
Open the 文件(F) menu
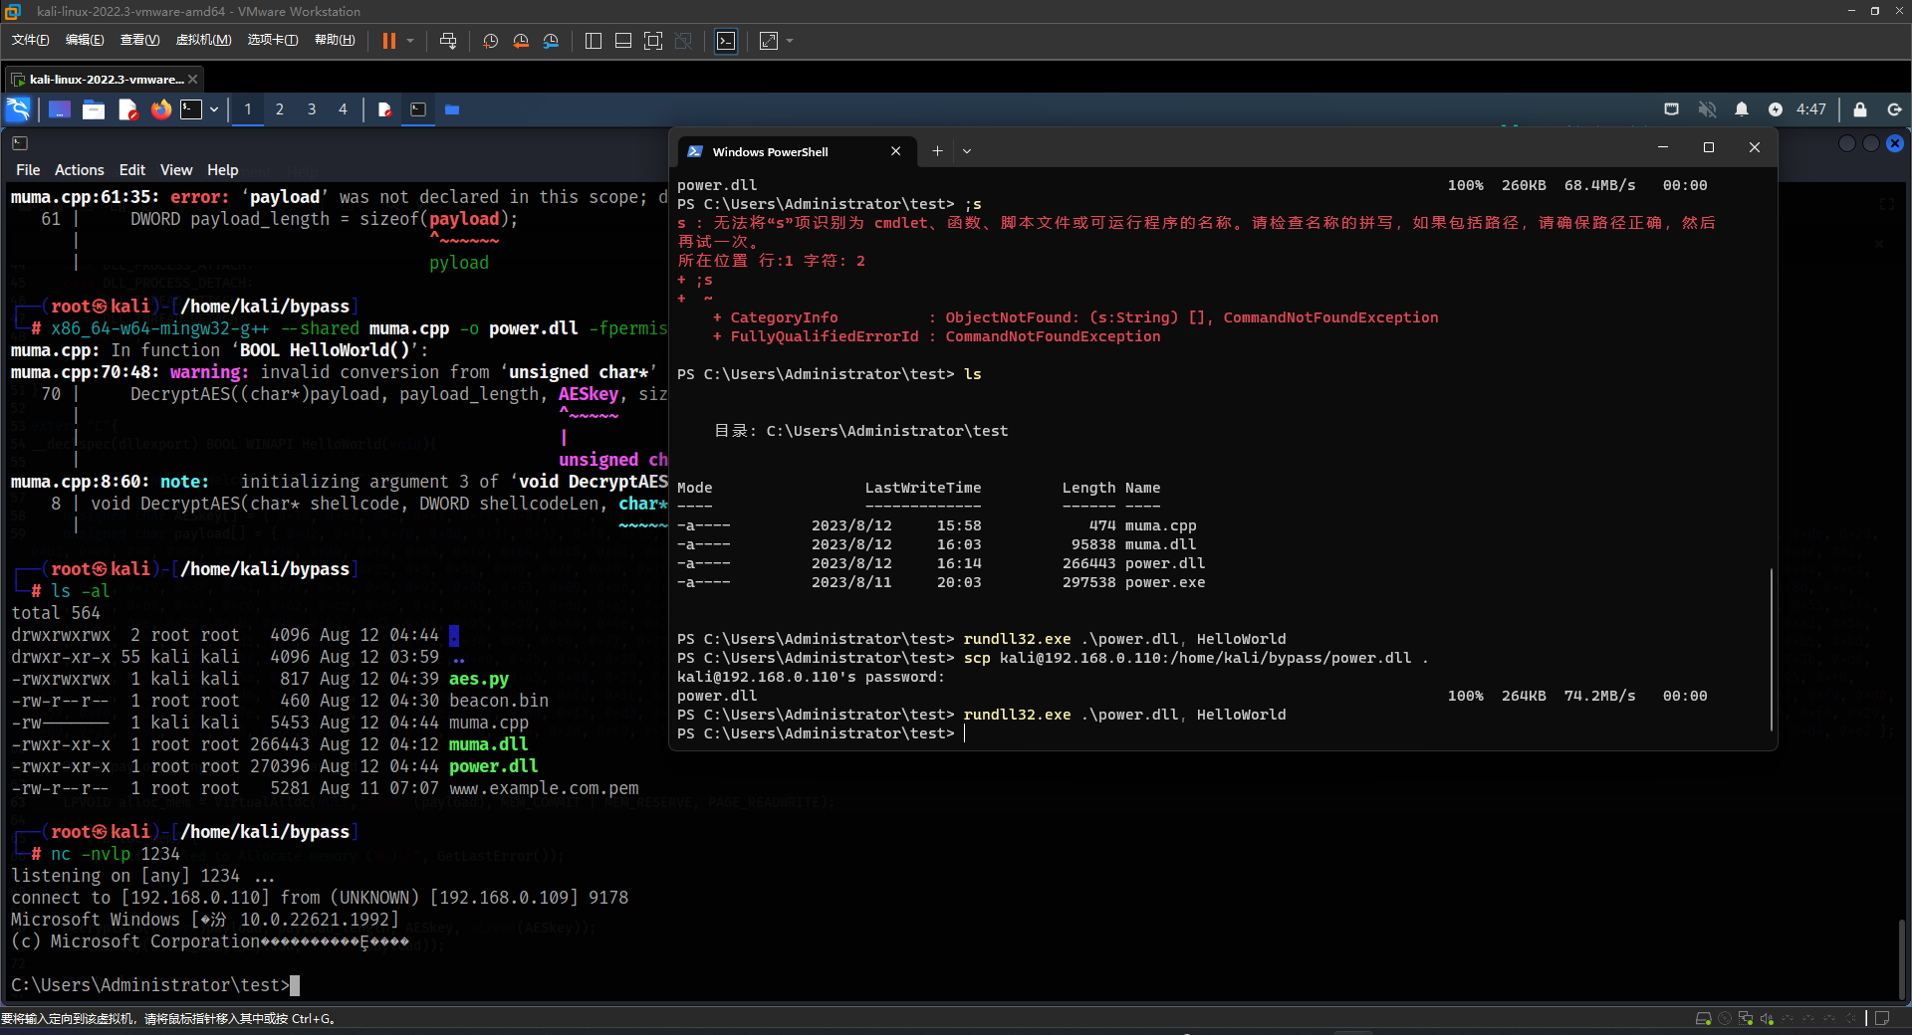point(30,40)
